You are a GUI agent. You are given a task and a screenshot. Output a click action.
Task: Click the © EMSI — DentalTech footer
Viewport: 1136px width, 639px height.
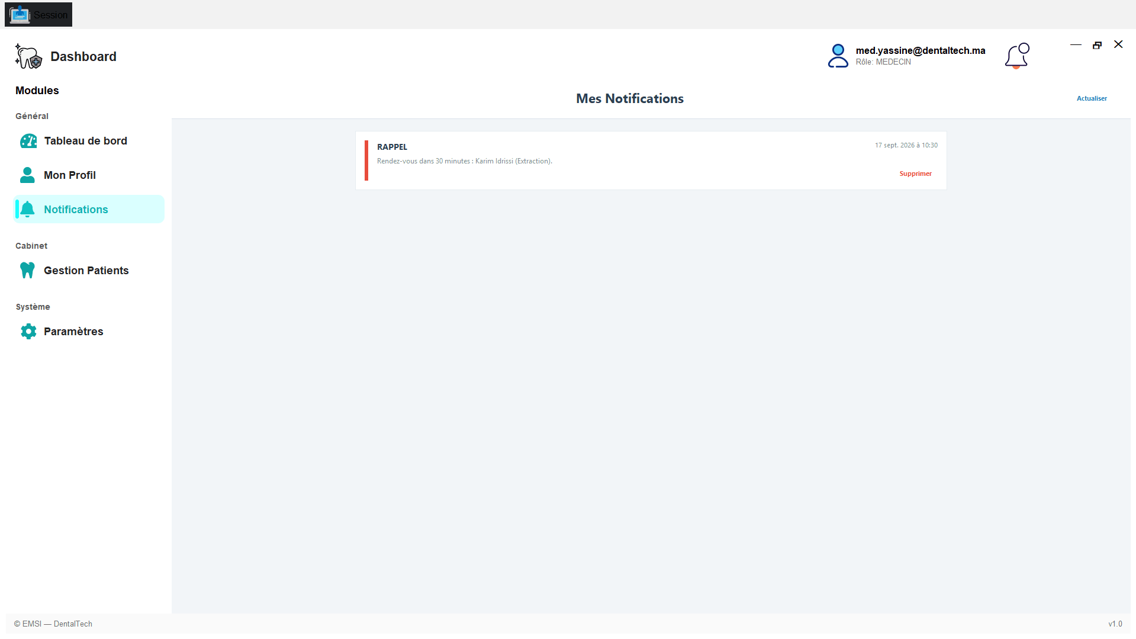click(53, 624)
